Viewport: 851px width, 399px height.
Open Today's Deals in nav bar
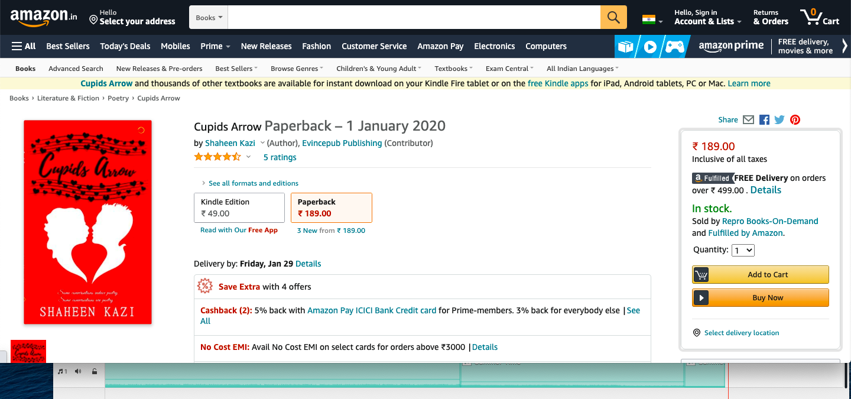pyautogui.click(x=125, y=46)
